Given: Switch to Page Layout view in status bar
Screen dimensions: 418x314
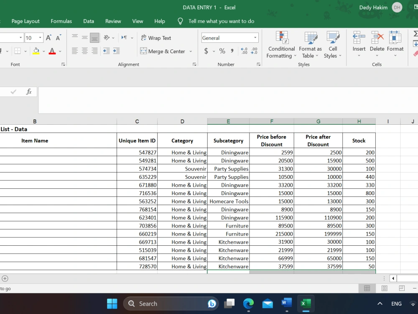Looking at the screenshot, I should [385, 288].
